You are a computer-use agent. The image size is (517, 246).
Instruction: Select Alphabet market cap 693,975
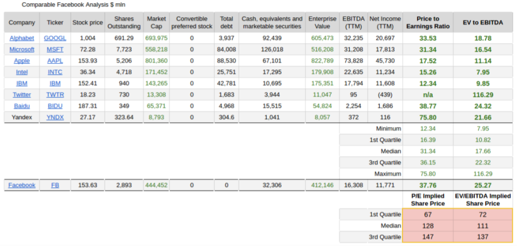pos(157,38)
